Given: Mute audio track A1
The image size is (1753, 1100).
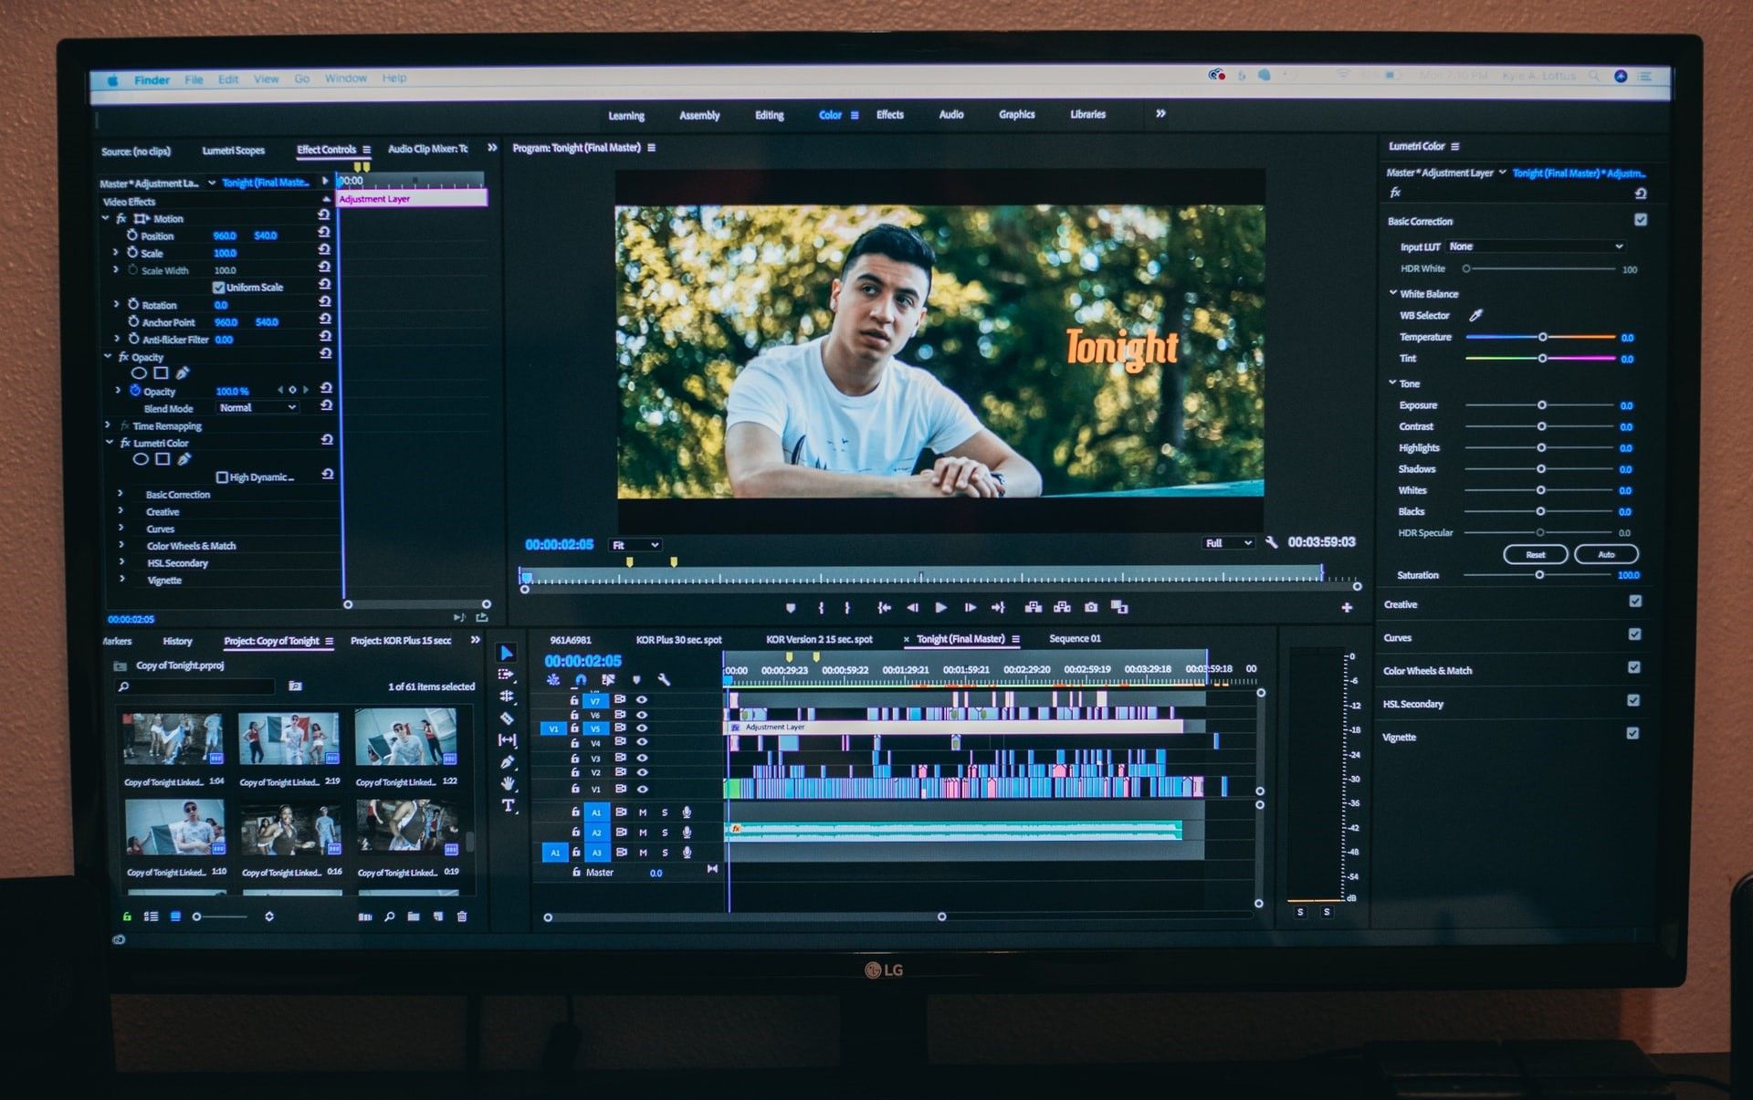Looking at the screenshot, I should click(x=643, y=812).
